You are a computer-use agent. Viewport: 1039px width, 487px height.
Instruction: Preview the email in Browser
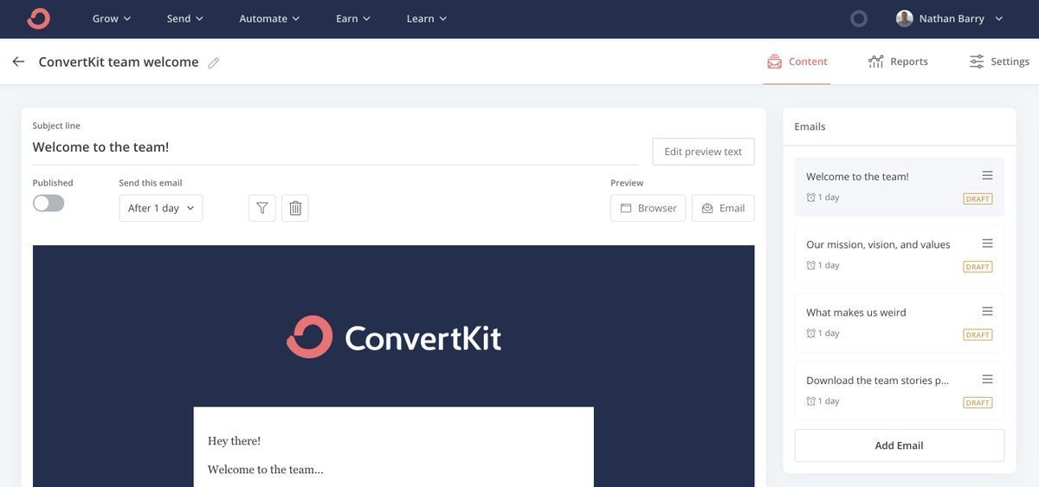[x=649, y=208]
